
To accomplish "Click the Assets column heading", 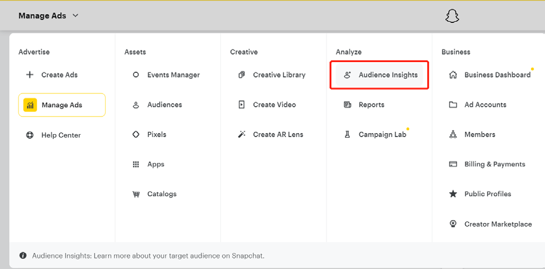I will [x=135, y=52].
